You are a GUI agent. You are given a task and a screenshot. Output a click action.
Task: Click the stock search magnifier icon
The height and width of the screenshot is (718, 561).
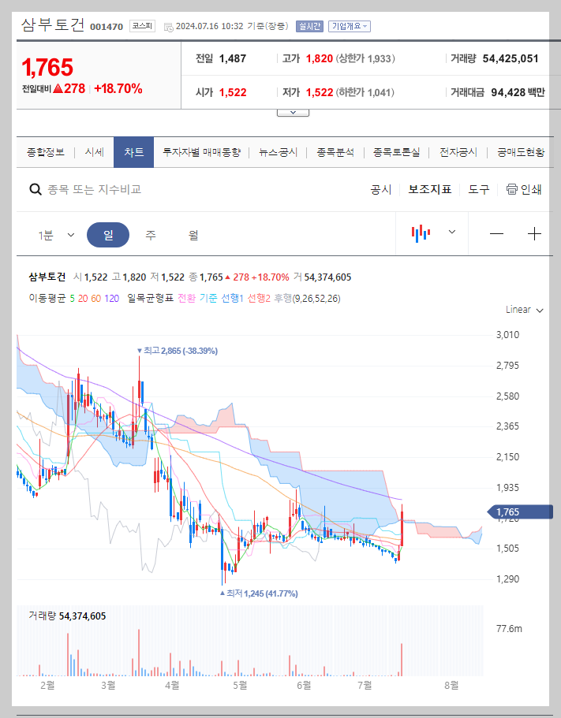36,189
